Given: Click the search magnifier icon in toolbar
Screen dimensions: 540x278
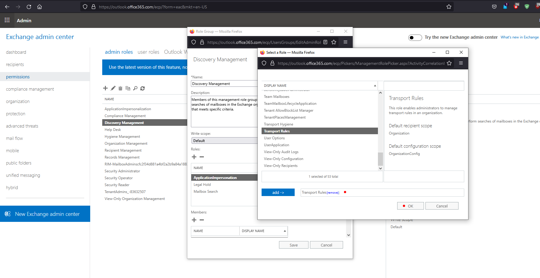Looking at the screenshot, I should click(135, 88).
